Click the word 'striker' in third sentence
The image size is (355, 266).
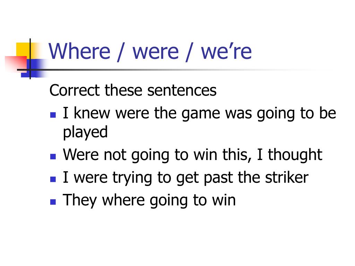(x=287, y=177)
